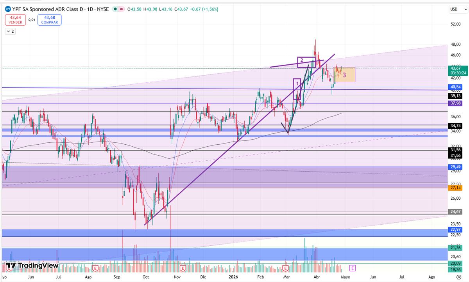Image resolution: width=469 pixels, height=282 pixels.
Task: Click the '2026' label on the time axis
Action: tap(233, 277)
